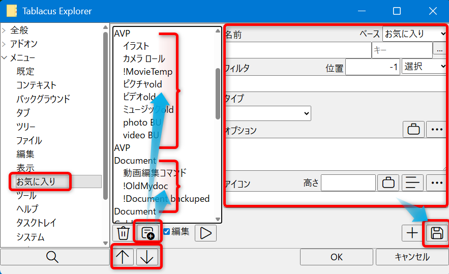Select ツリー in the tree
The height and width of the screenshot is (274, 449).
26,126
